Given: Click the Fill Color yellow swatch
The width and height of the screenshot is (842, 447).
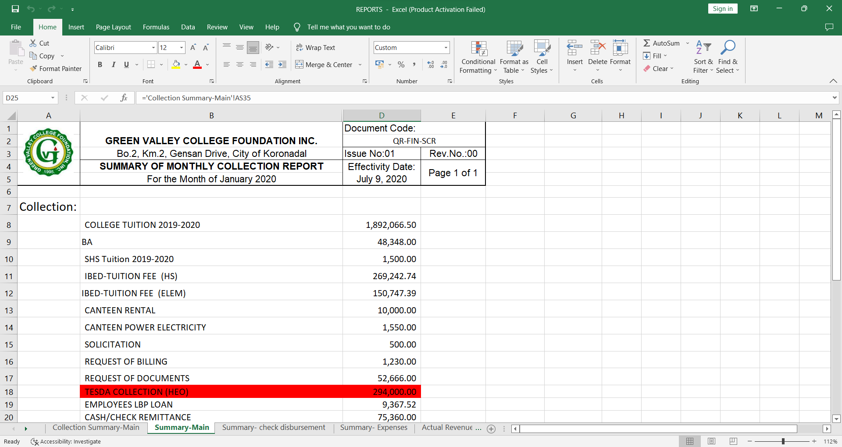Looking at the screenshot, I should pos(176,64).
